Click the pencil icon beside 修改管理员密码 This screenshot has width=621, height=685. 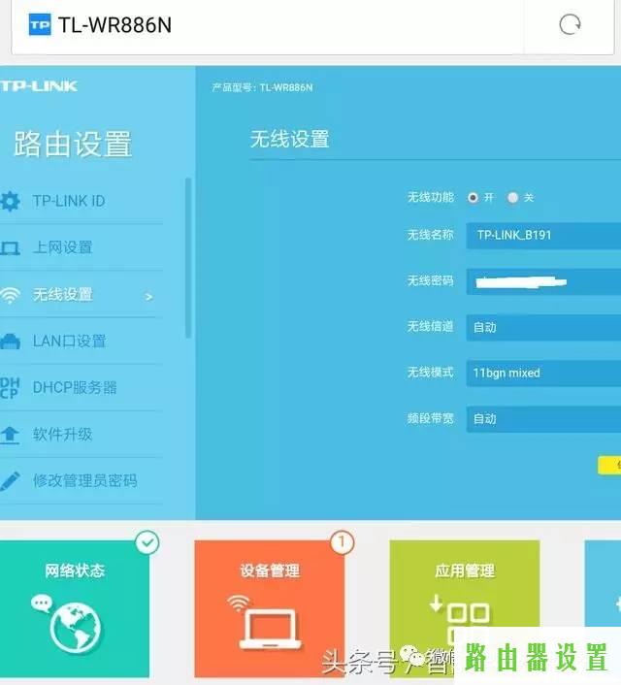(10, 481)
